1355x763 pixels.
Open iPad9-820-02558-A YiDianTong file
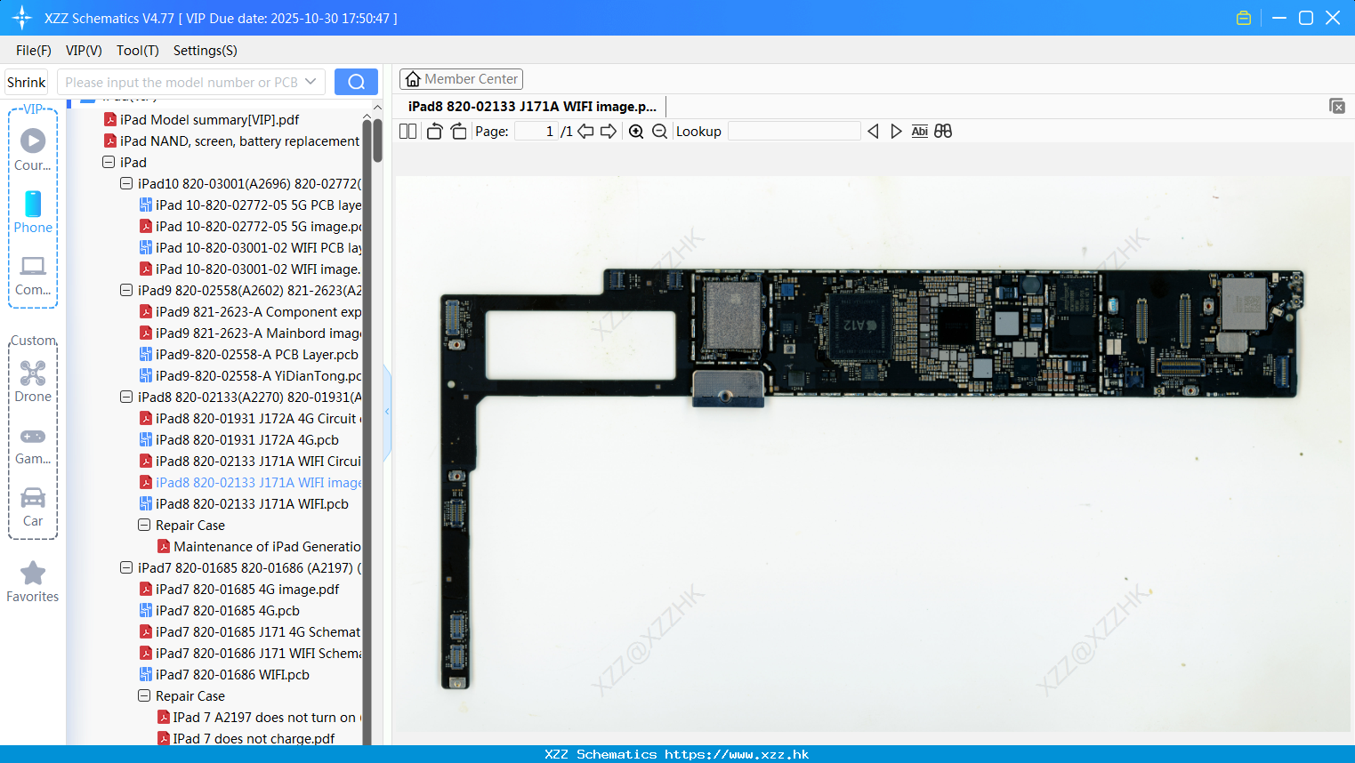click(x=250, y=375)
